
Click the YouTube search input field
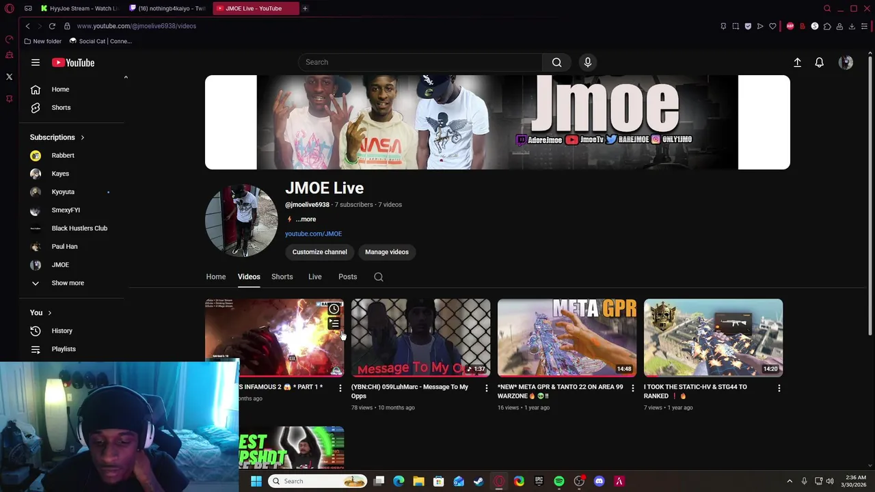[x=420, y=62]
